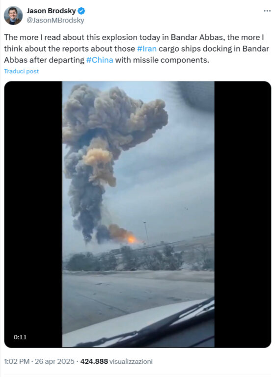Click the street lamp pole in video

(146, 233)
